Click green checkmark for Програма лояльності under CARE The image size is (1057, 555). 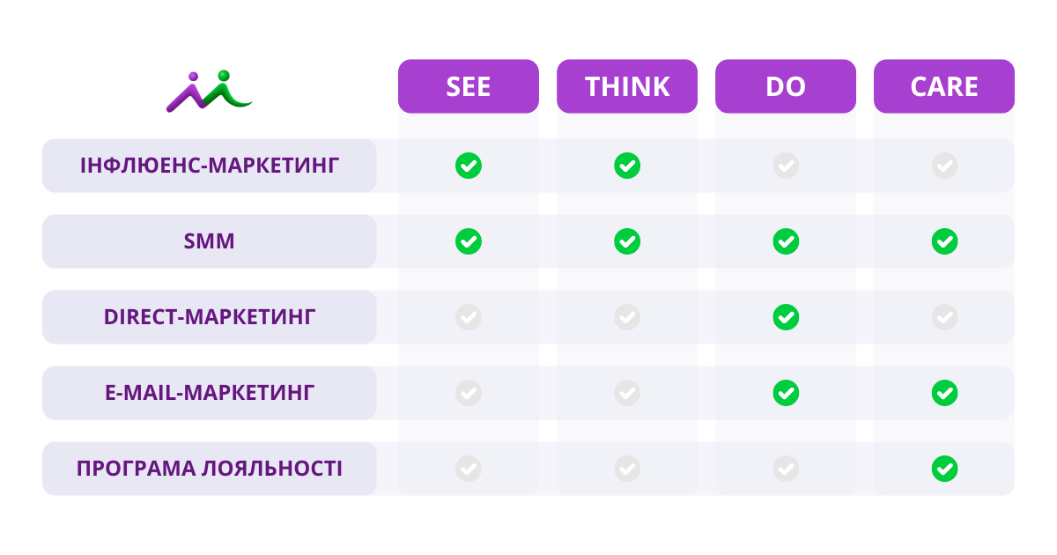[x=944, y=469]
